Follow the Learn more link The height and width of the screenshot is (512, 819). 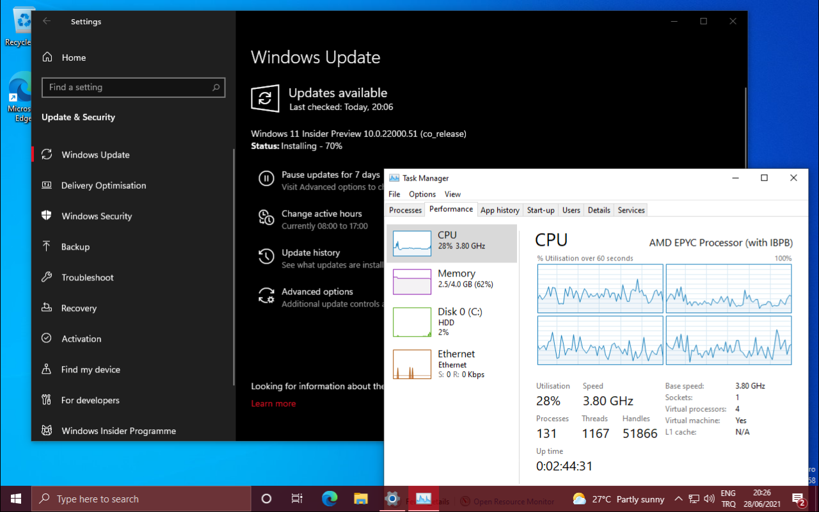coord(273,404)
